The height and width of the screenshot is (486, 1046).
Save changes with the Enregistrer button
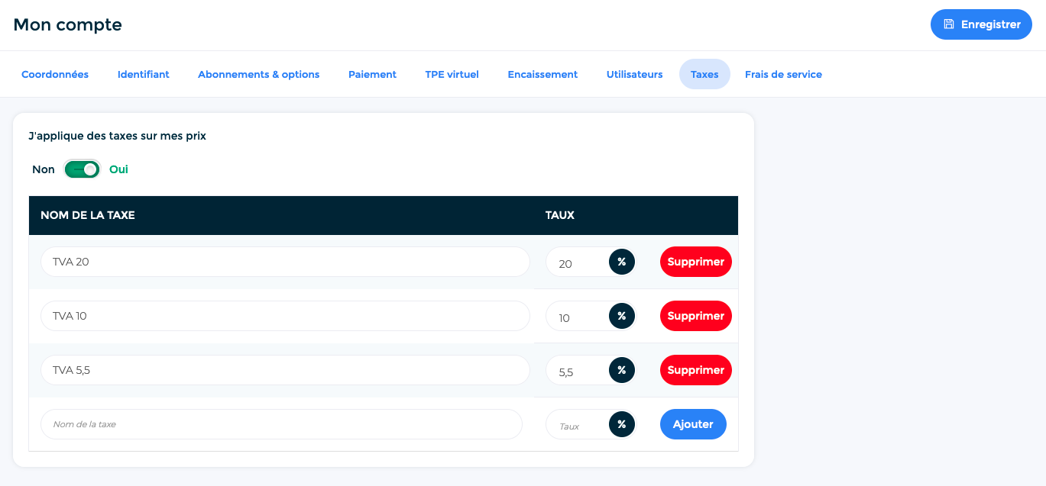981,24
